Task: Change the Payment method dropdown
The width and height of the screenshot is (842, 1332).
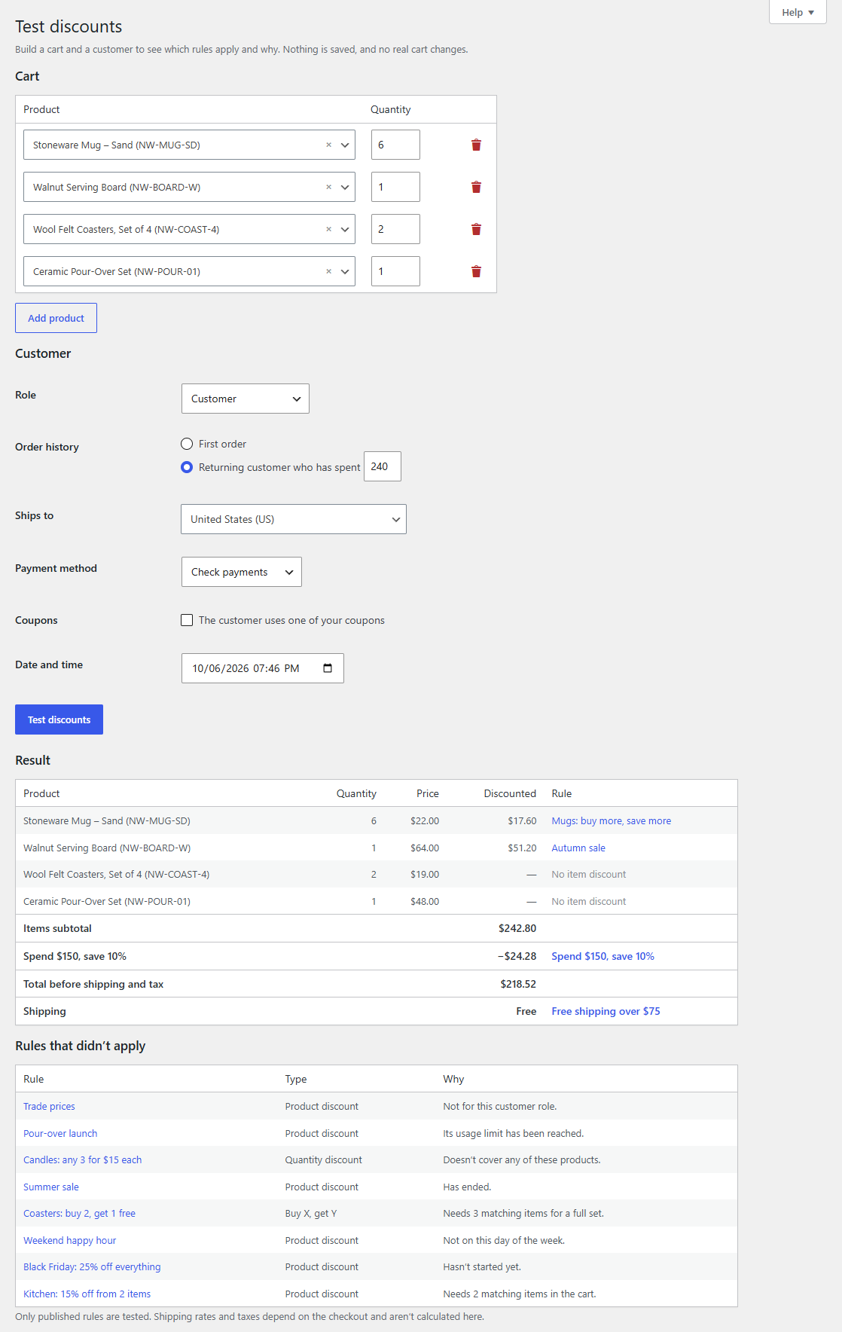Action: (x=242, y=572)
